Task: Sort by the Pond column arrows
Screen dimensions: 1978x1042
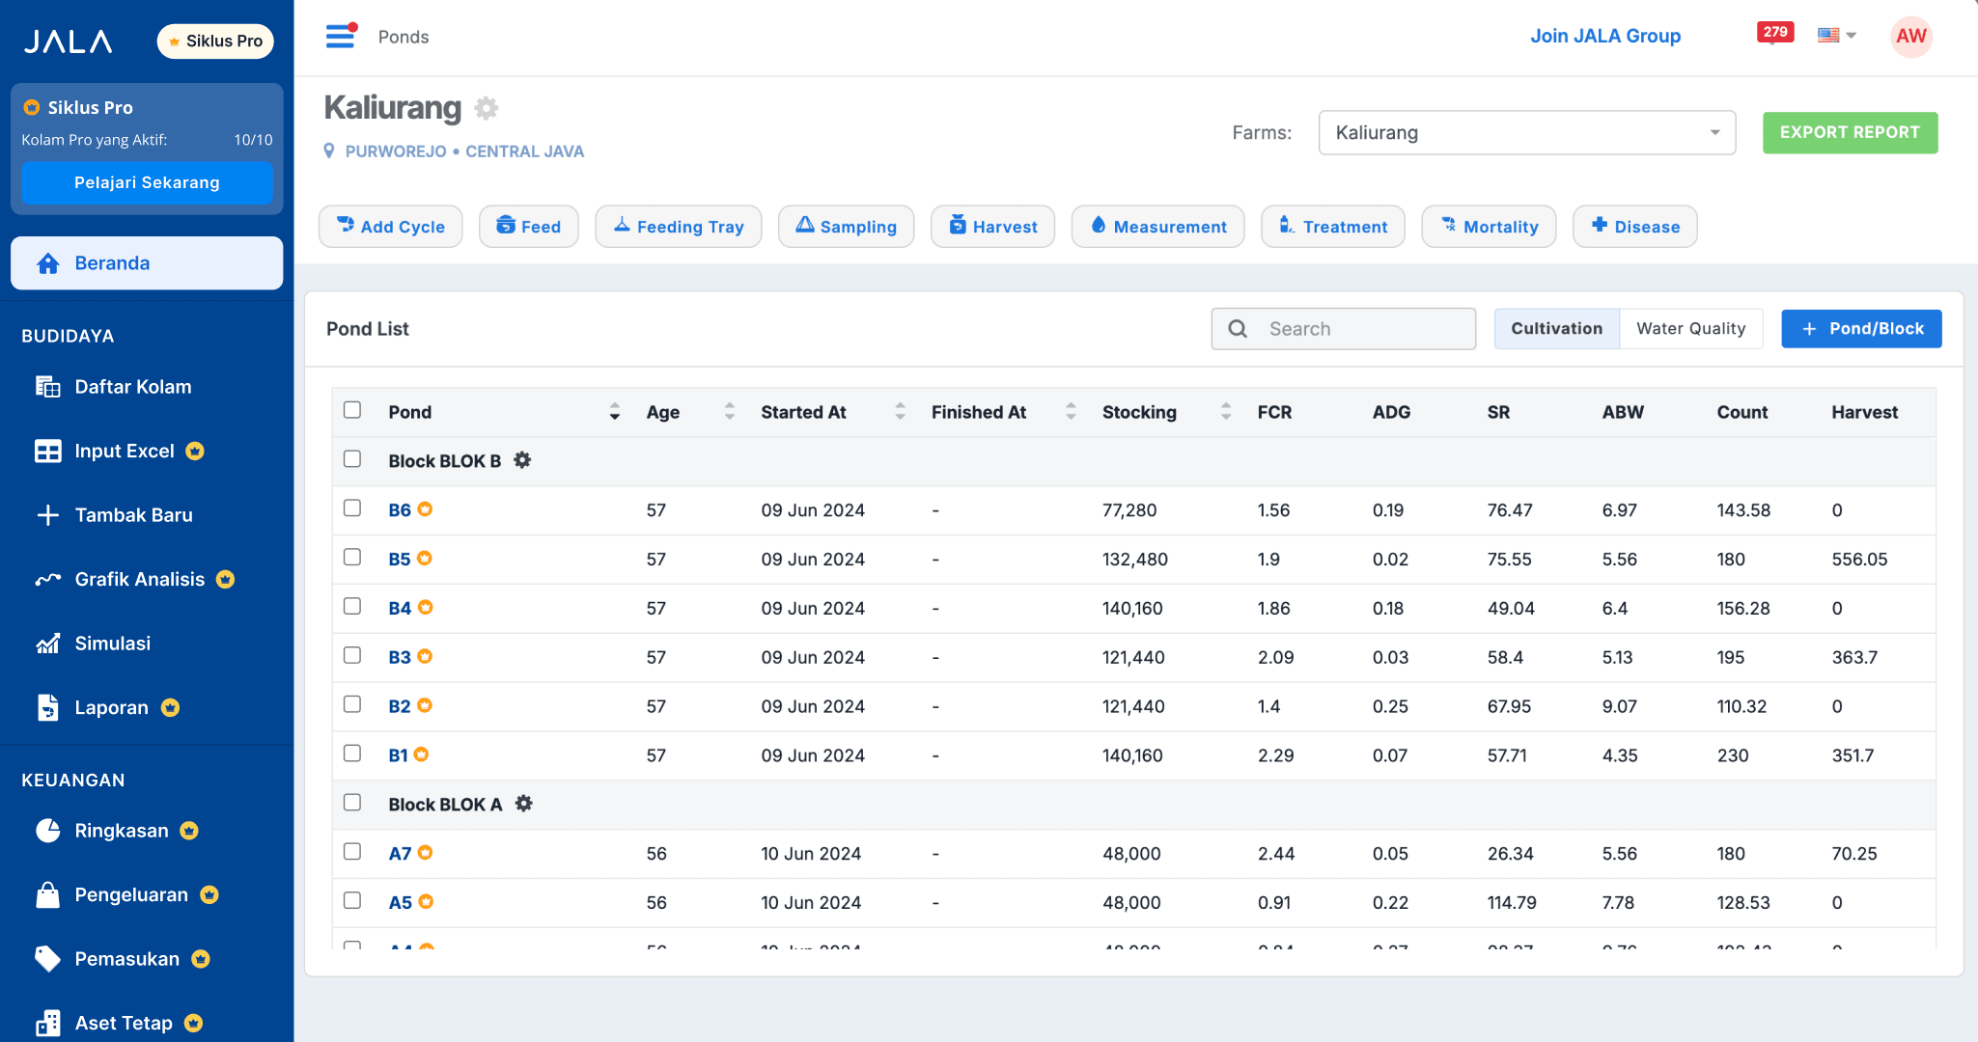Action: click(x=615, y=412)
